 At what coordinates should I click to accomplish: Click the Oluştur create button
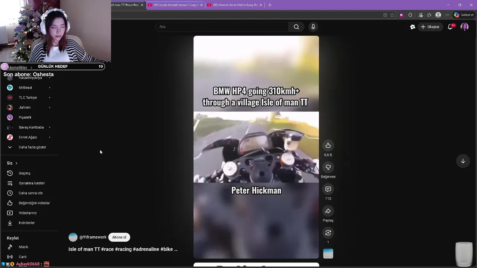tap(430, 27)
